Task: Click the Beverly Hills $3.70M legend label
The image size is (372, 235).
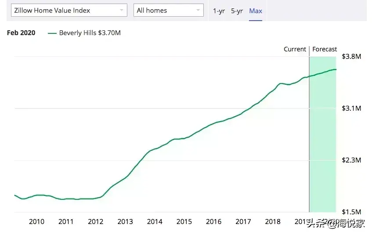Action: [90, 33]
